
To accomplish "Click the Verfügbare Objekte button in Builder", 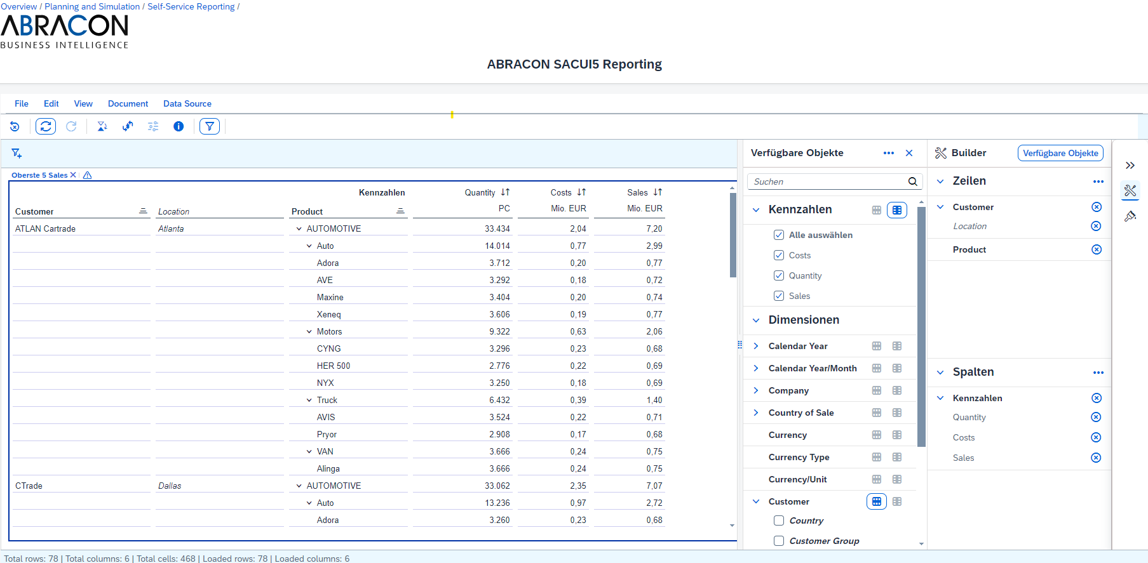I will click(x=1060, y=153).
